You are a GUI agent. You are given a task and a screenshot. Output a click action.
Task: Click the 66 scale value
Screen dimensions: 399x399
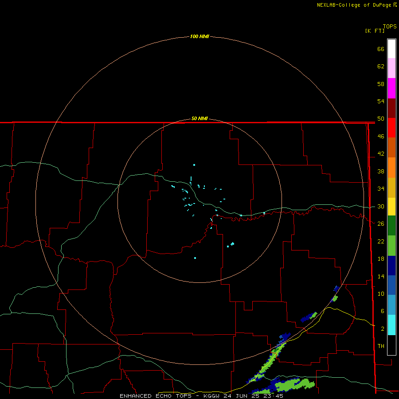click(x=381, y=49)
